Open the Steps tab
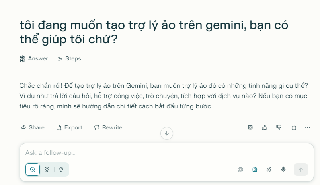 tap(69, 59)
